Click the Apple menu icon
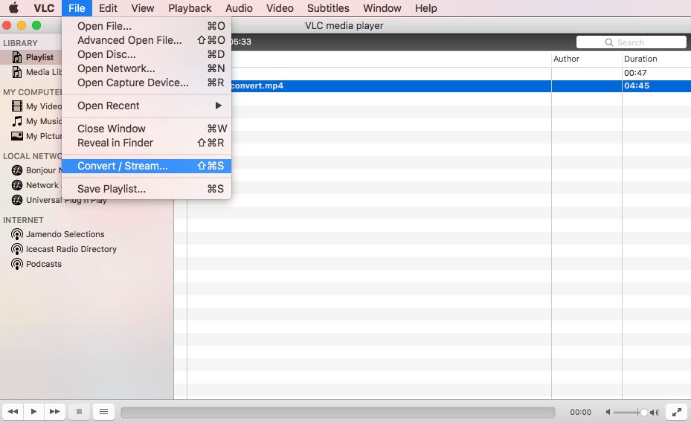Image resolution: width=691 pixels, height=423 pixels. (x=13, y=8)
